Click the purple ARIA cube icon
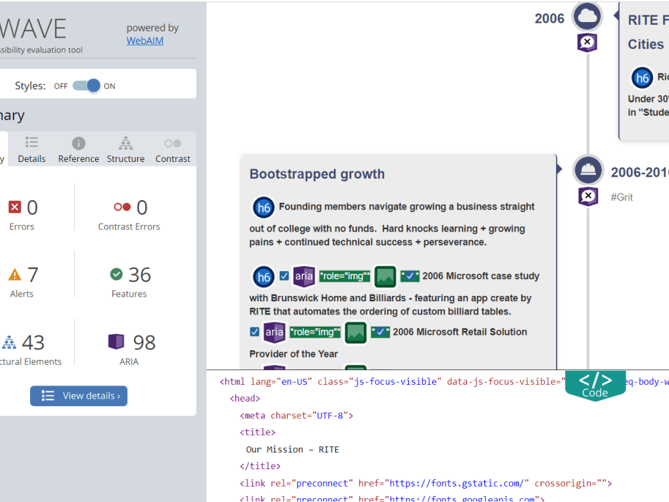Viewport: 669px width, 502px height. (x=116, y=341)
